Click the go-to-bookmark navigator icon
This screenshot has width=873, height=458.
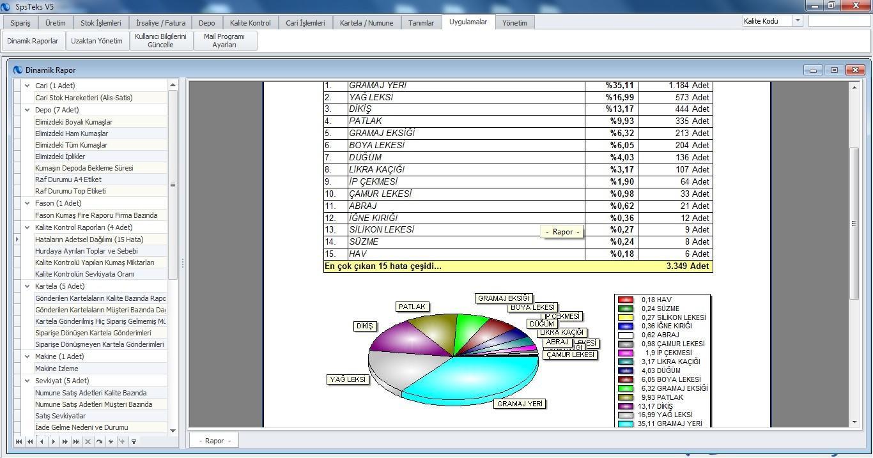coord(122,441)
